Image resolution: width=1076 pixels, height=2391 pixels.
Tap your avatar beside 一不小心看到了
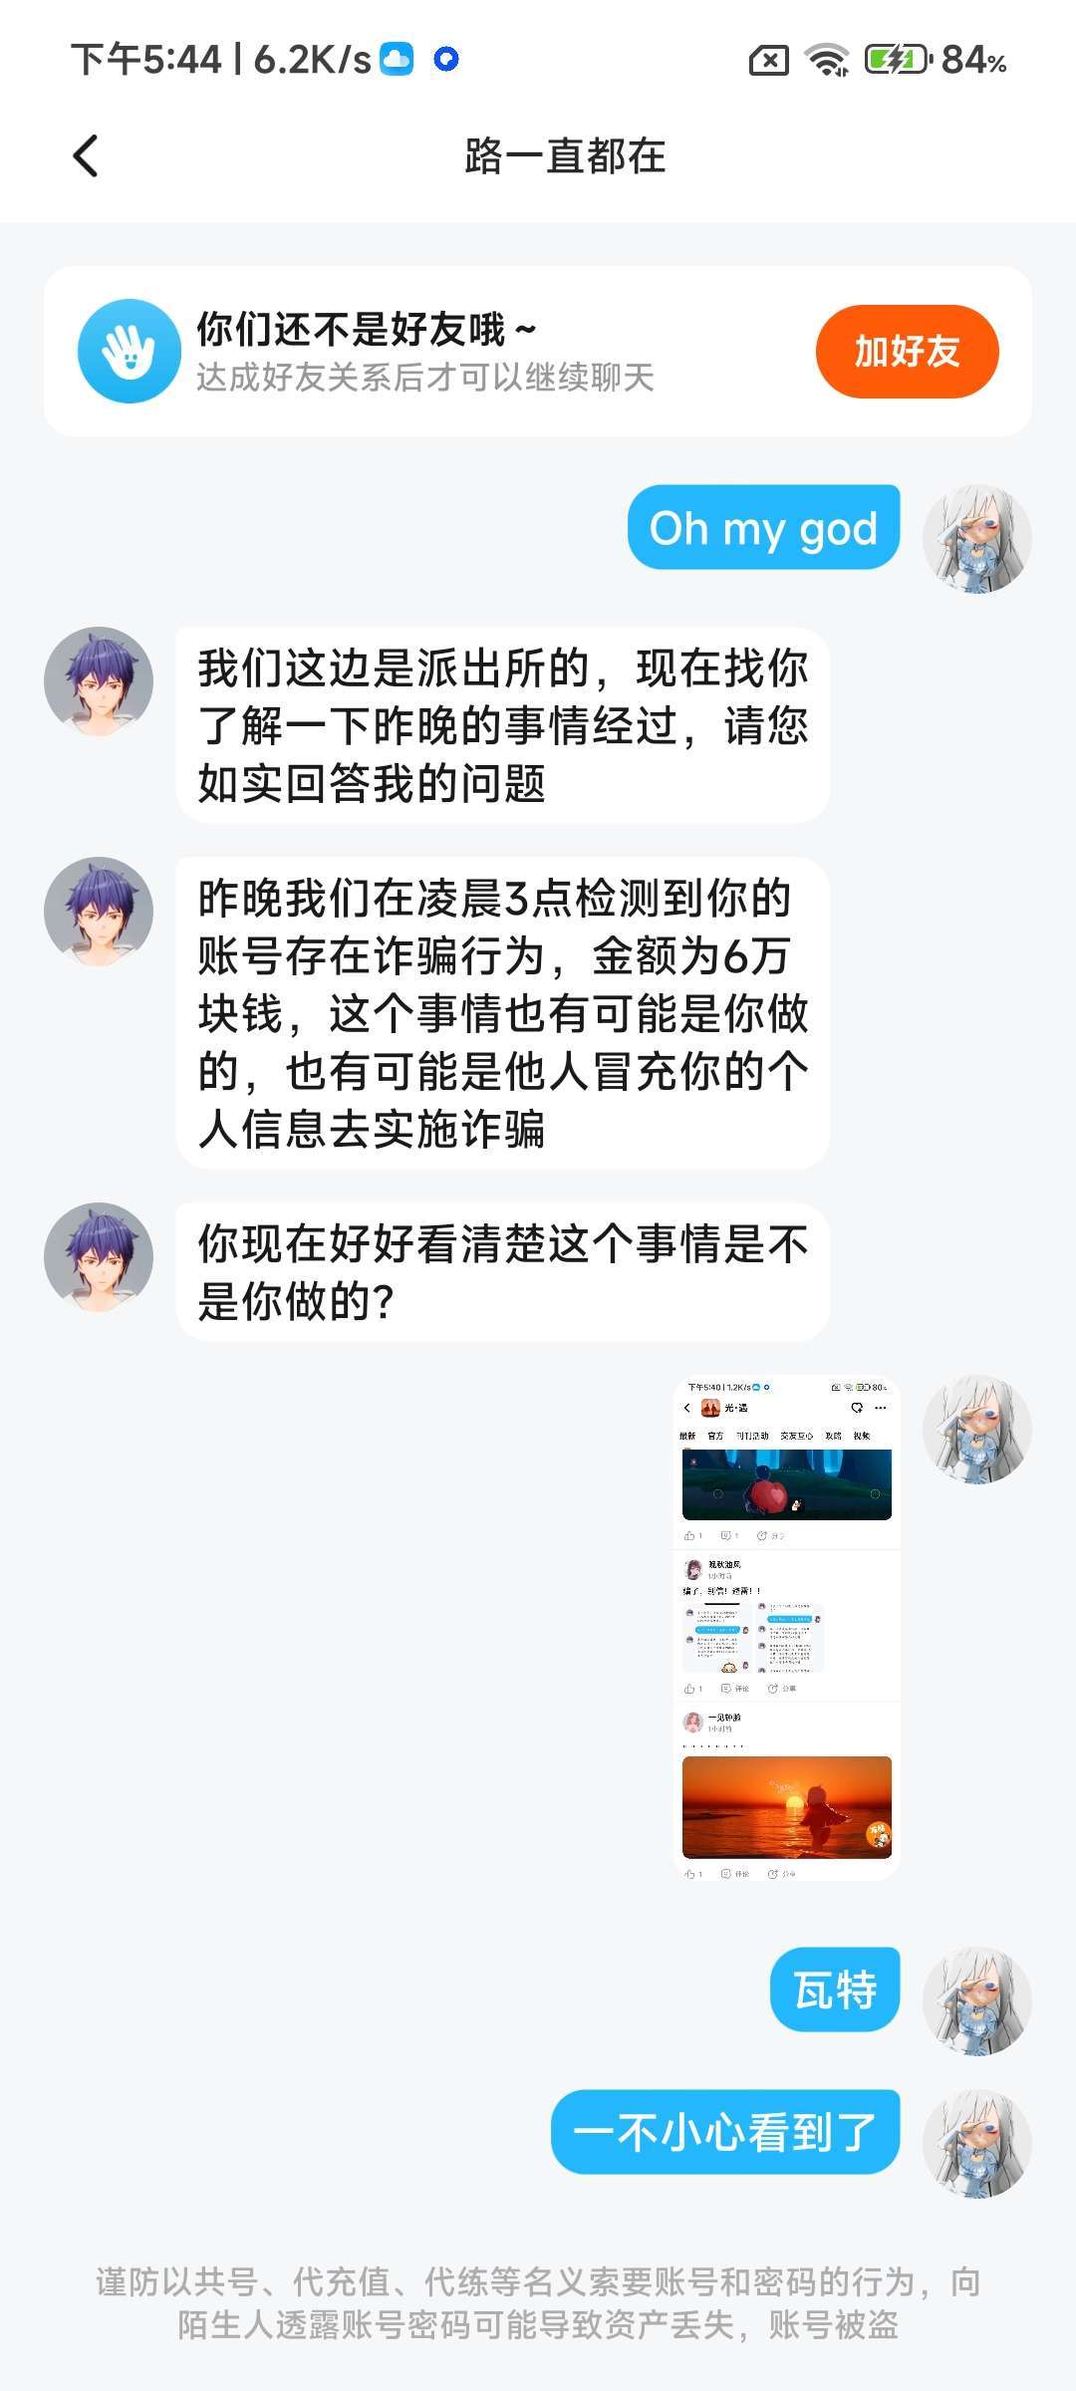coord(976,2144)
